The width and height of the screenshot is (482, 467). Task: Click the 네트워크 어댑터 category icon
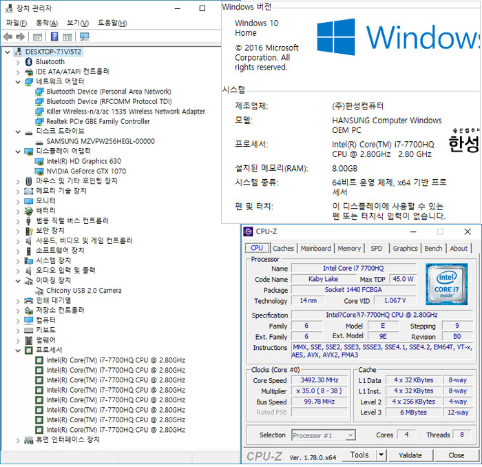pos(29,82)
